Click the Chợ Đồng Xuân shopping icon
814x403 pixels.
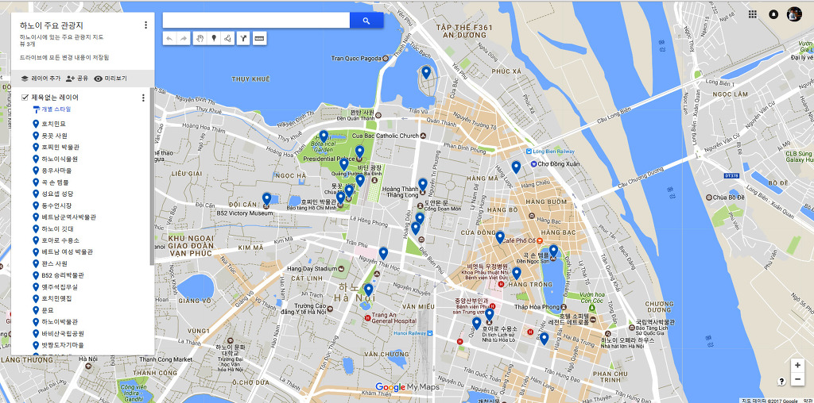533,163
